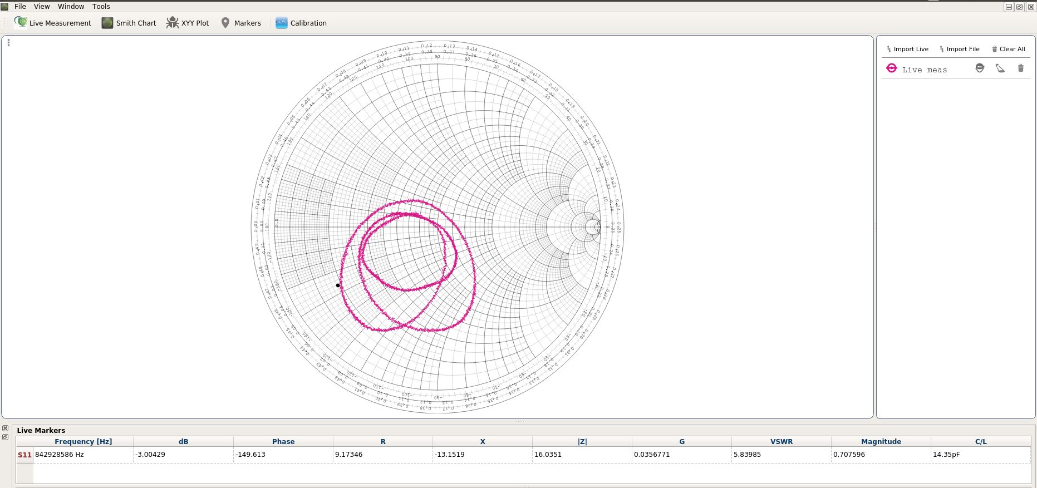Click Clear All traces button

(1008, 49)
